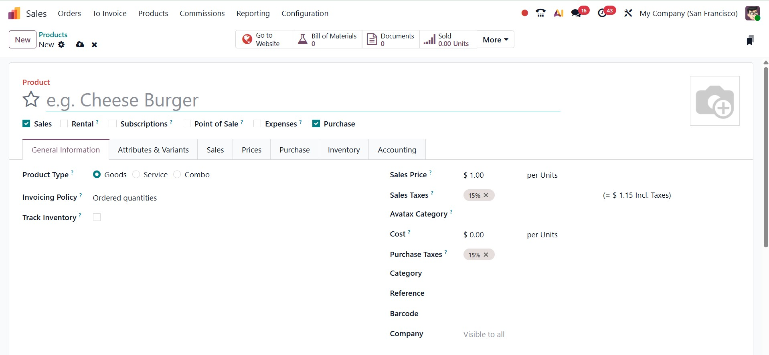Click the save manually cloud icon
Screen dimensions: 769x355
(x=80, y=44)
